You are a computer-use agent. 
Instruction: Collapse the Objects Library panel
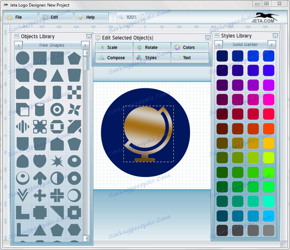point(89,36)
